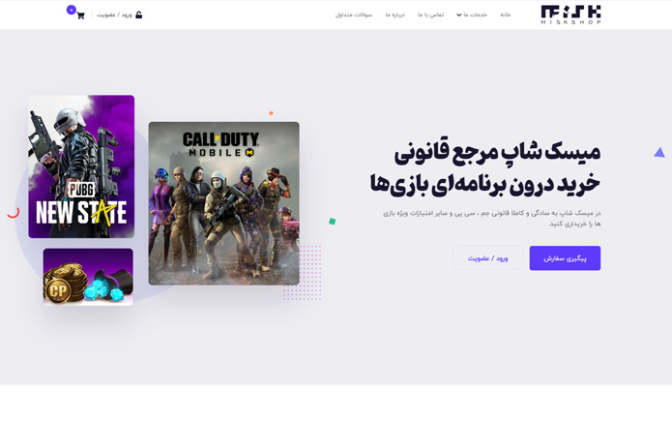Click the white ورود / عضویت hero button
The width and height of the screenshot is (672, 421).
tap(487, 257)
